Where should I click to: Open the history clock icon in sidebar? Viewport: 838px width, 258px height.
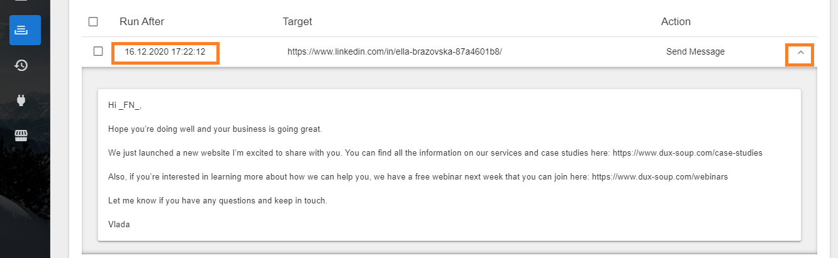coord(22,65)
